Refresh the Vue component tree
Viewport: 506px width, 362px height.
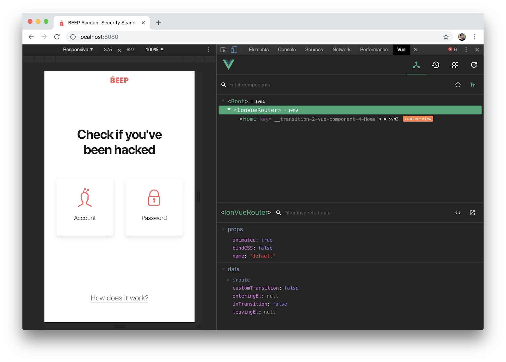[474, 65]
